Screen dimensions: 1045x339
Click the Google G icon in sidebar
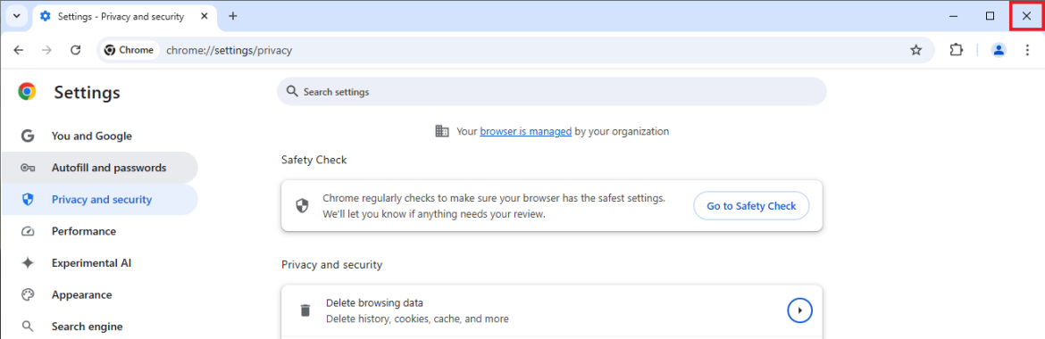coord(28,136)
